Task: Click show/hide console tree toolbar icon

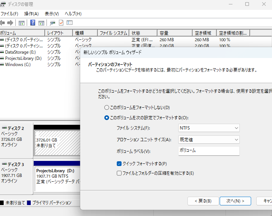Action: pyautogui.click(x=22, y=23)
